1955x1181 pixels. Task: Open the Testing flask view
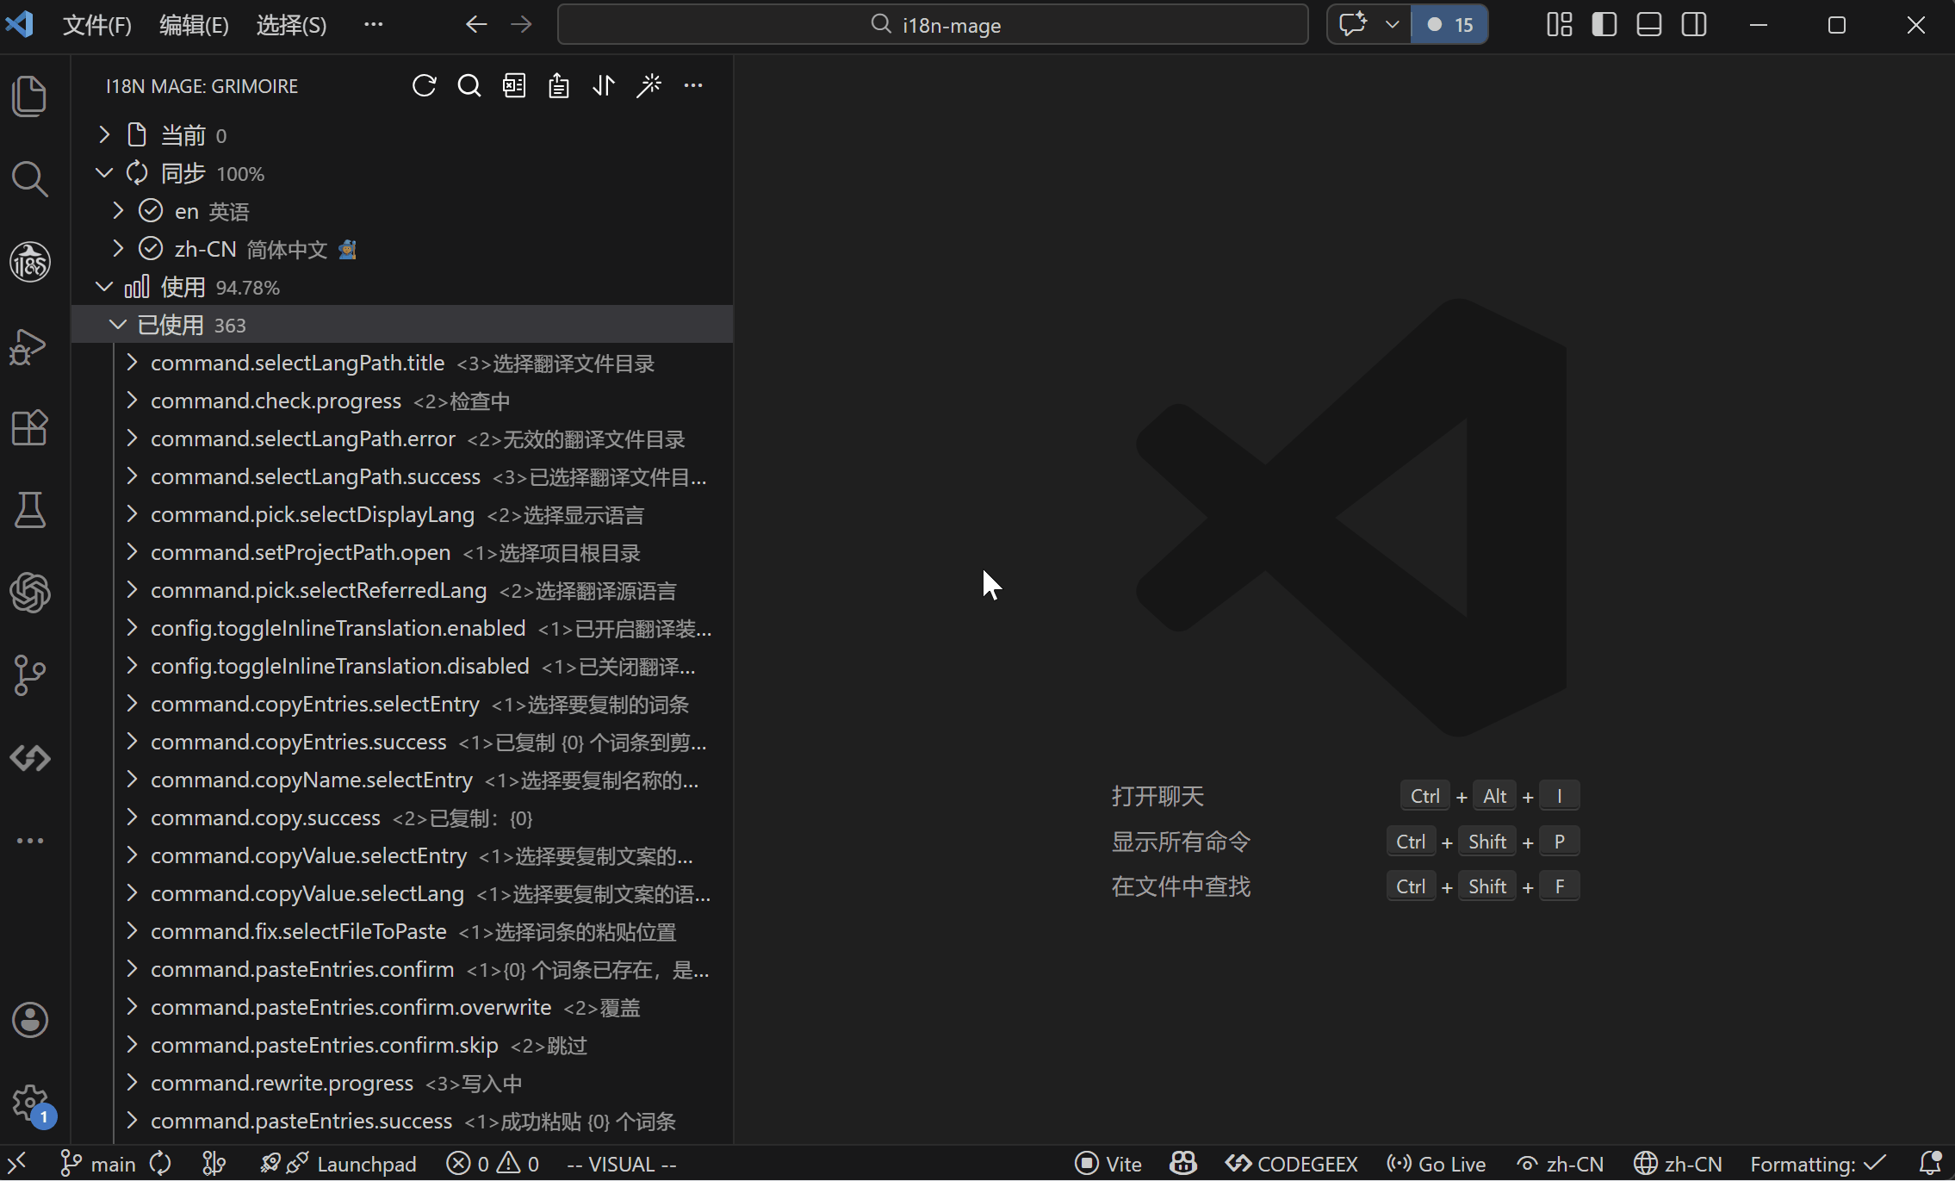pyautogui.click(x=30, y=510)
